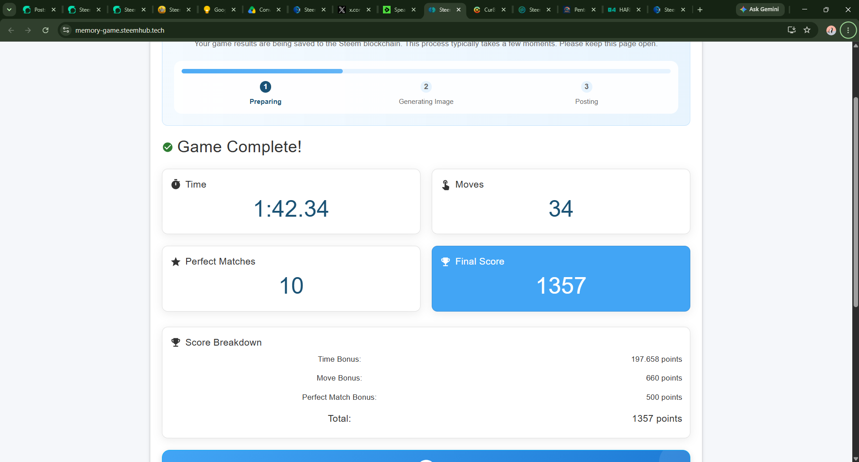This screenshot has width=859, height=462.
Task: Click the page vertical scrollbar thumb
Action: click(855, 201)
